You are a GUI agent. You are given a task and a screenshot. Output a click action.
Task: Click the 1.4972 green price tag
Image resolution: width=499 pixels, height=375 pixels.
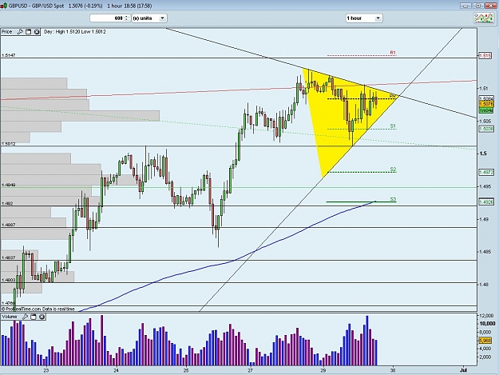pos(486,172)
